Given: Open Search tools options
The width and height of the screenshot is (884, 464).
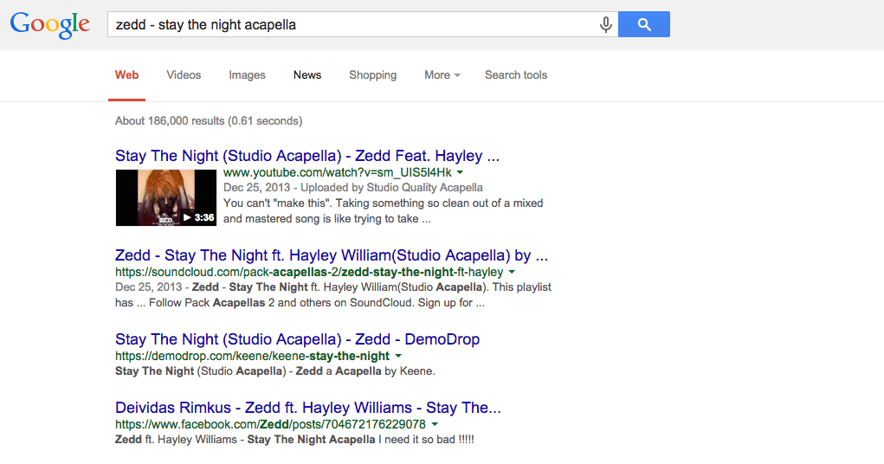Looking at the screenshot, I should point(516,75).
